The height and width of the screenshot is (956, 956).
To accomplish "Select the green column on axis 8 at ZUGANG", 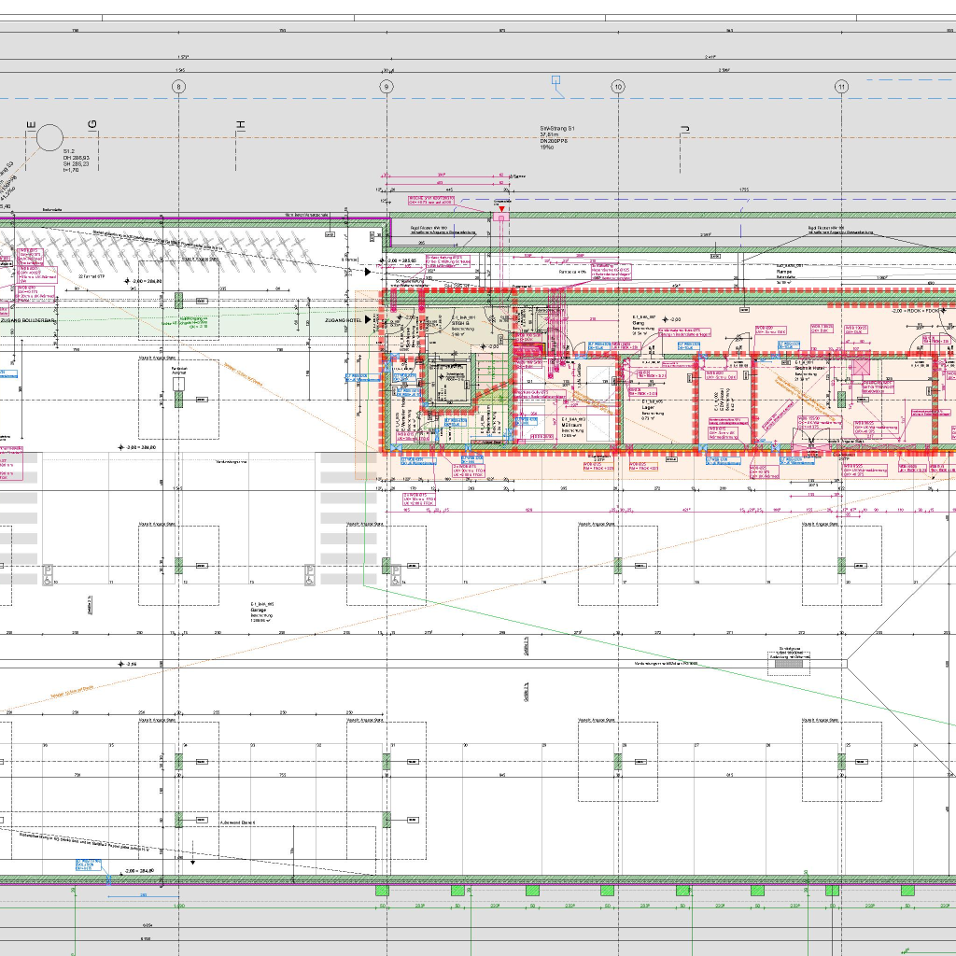I will (x=178, y=301).
